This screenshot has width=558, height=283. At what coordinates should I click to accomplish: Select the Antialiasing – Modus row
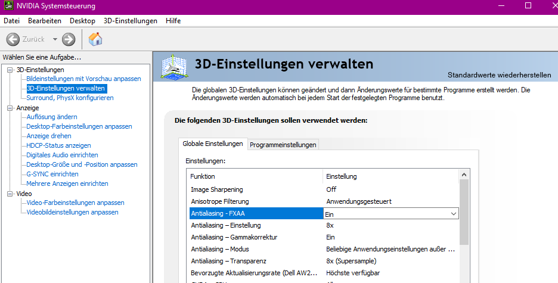(x=324, y=249)
